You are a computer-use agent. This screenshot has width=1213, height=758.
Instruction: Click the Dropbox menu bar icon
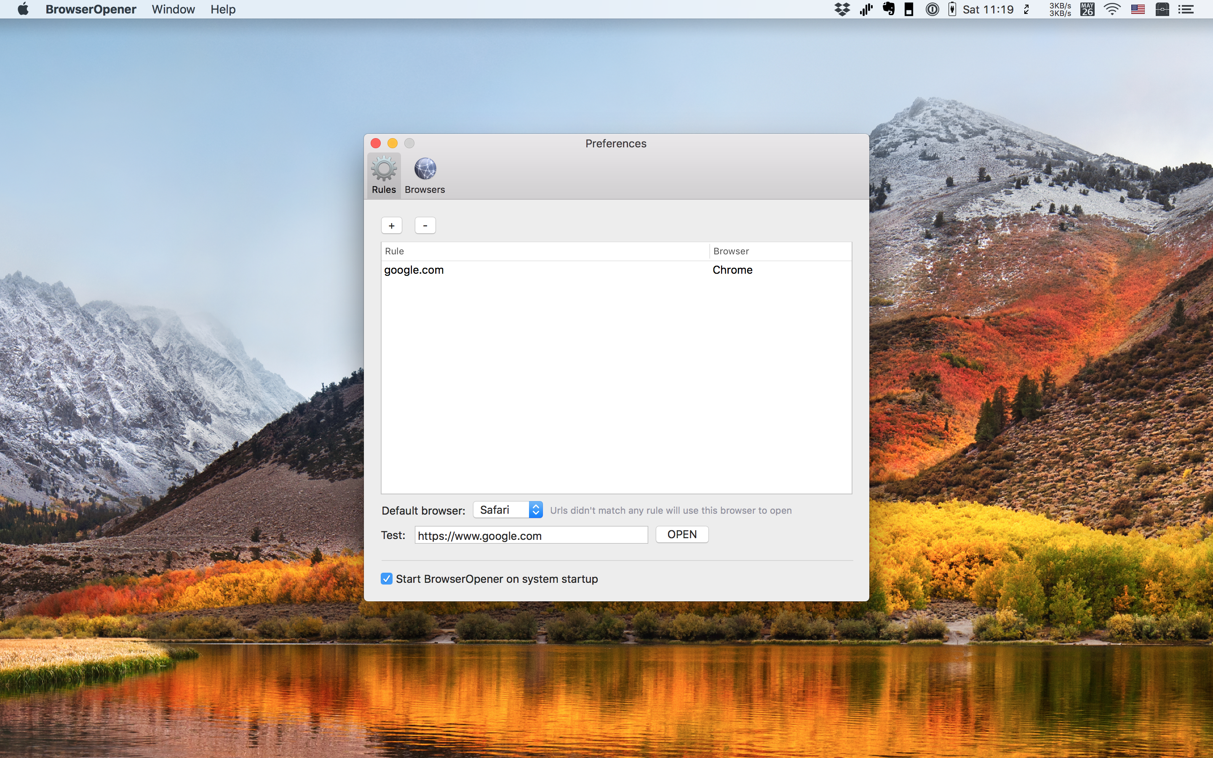point(844,9)
